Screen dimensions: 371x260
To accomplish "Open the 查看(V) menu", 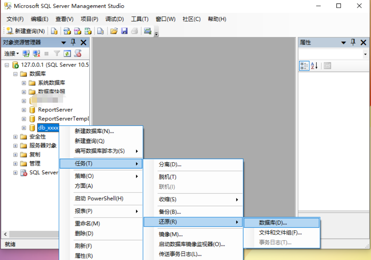I will pos(65,19).
